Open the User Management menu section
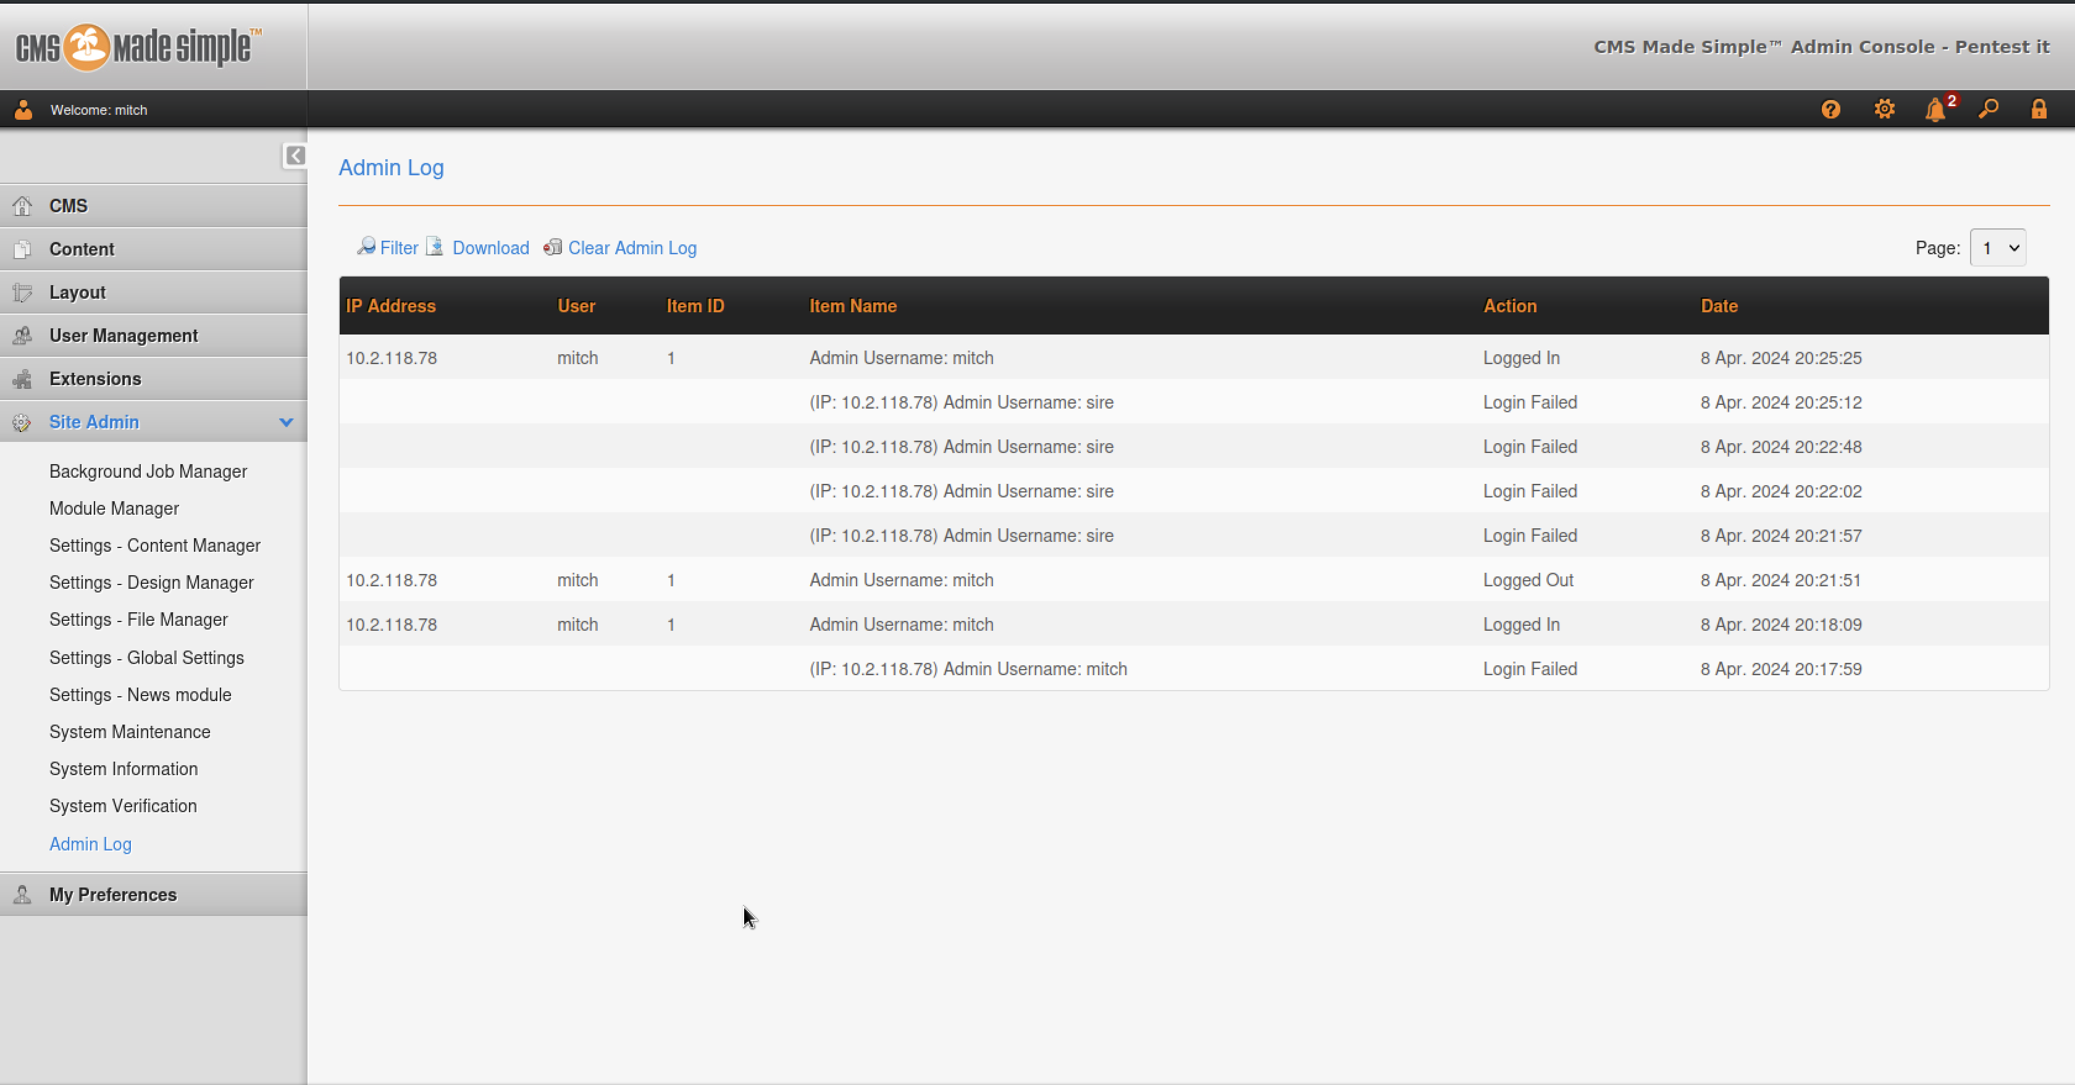Image resolution: width=2075 pixels, height=1085 pixels. tap(153, 336)
